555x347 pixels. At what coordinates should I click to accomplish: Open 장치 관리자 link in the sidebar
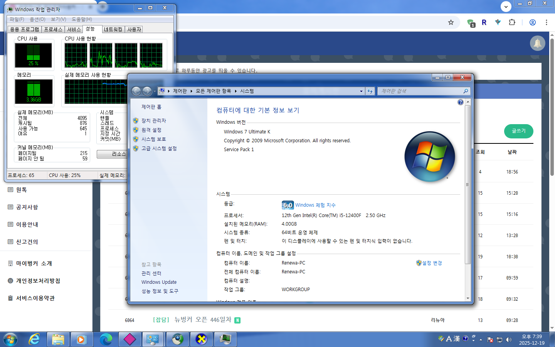pos(153,121)
